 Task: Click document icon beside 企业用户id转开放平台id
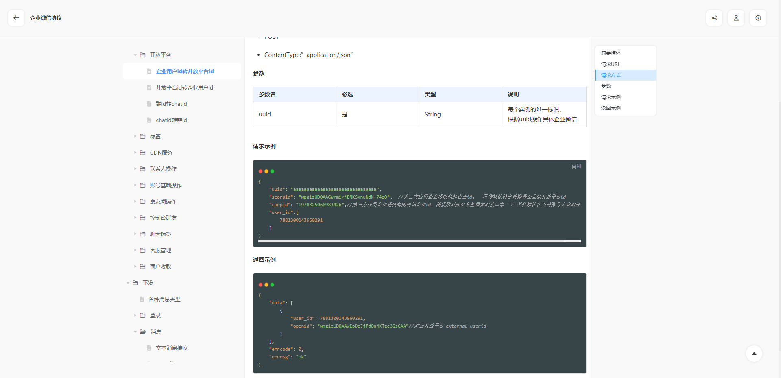pos(149,71)
